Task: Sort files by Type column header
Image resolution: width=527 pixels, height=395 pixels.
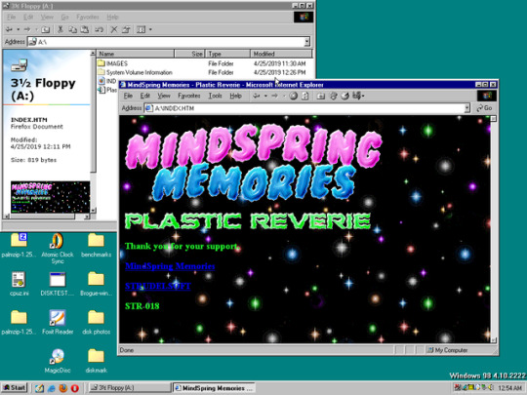Action: 227,54
